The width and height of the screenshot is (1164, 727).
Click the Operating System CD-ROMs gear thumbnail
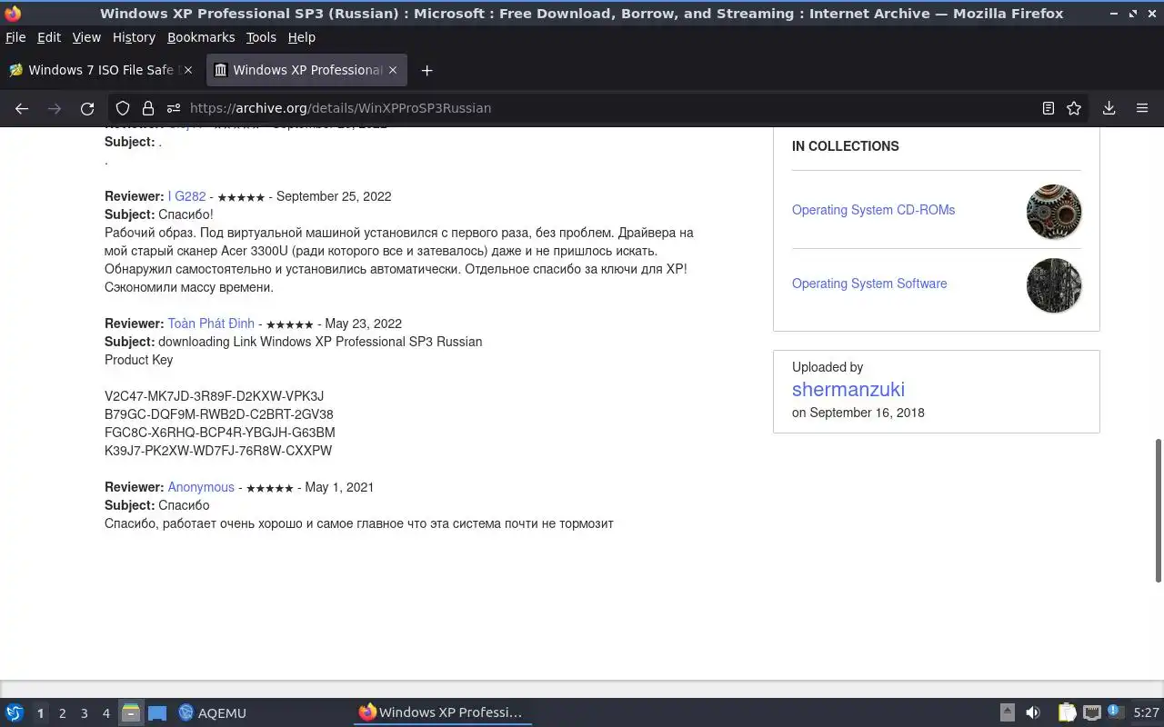1054,212
